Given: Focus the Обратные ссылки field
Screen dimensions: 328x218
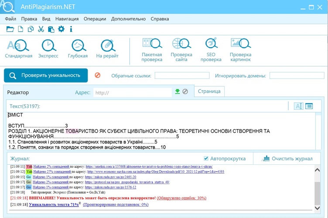Looking at the screenshot, I should tap(182, 75).
